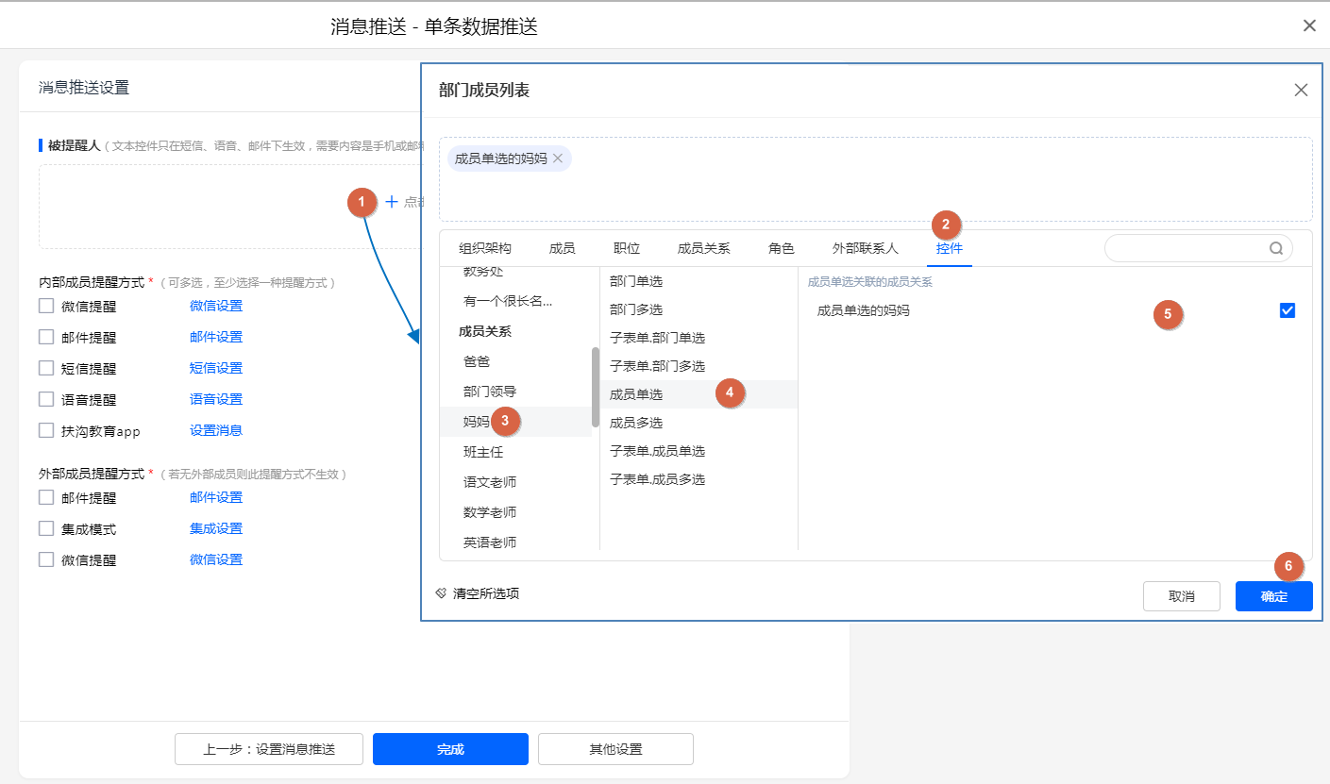Image resolution: width=1330 pixels, height=784 pixels.
Task: Click the blue 完成 button
Action: (x=450, y=749)
